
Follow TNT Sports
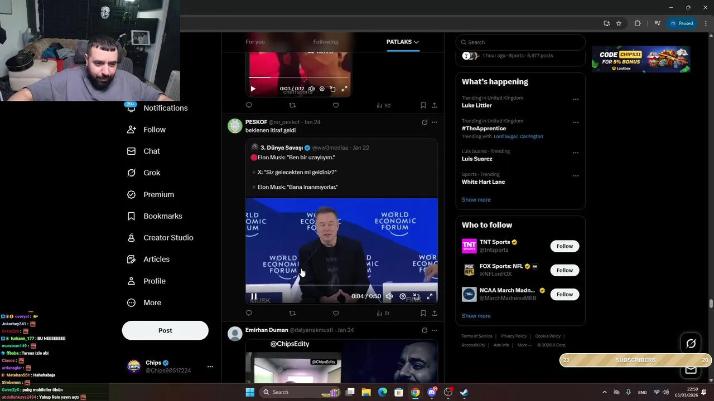565,246
